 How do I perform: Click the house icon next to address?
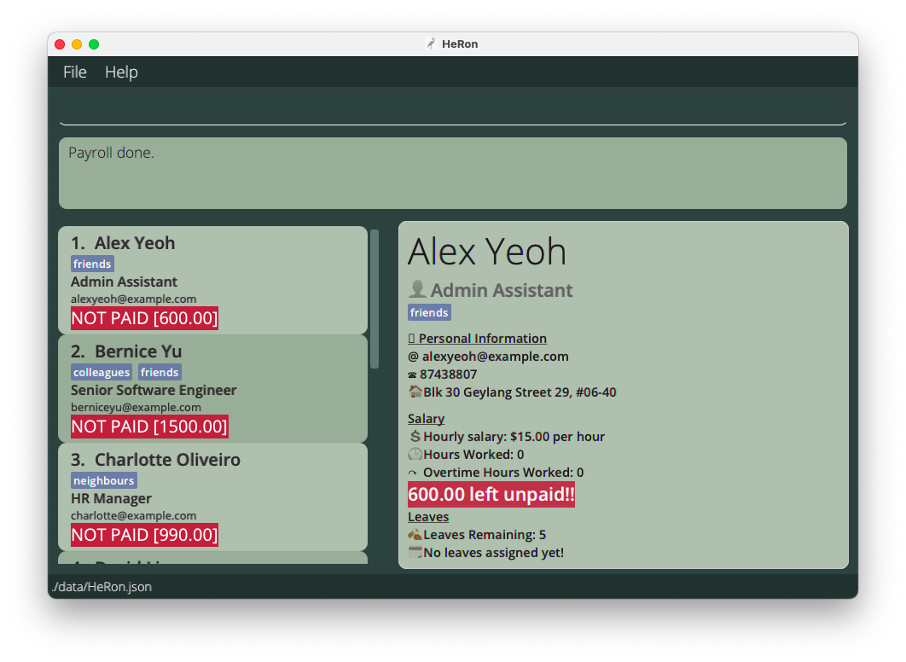pyautogui.click(x=415, y=392)
